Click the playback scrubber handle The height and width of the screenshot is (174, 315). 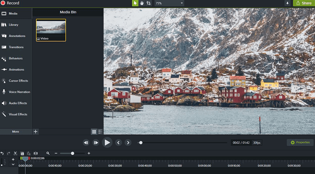(x=141, y=143)
